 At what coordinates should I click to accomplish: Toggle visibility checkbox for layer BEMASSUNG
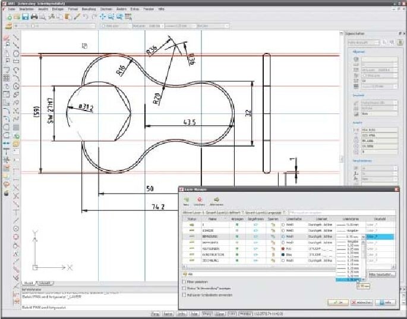238,236
